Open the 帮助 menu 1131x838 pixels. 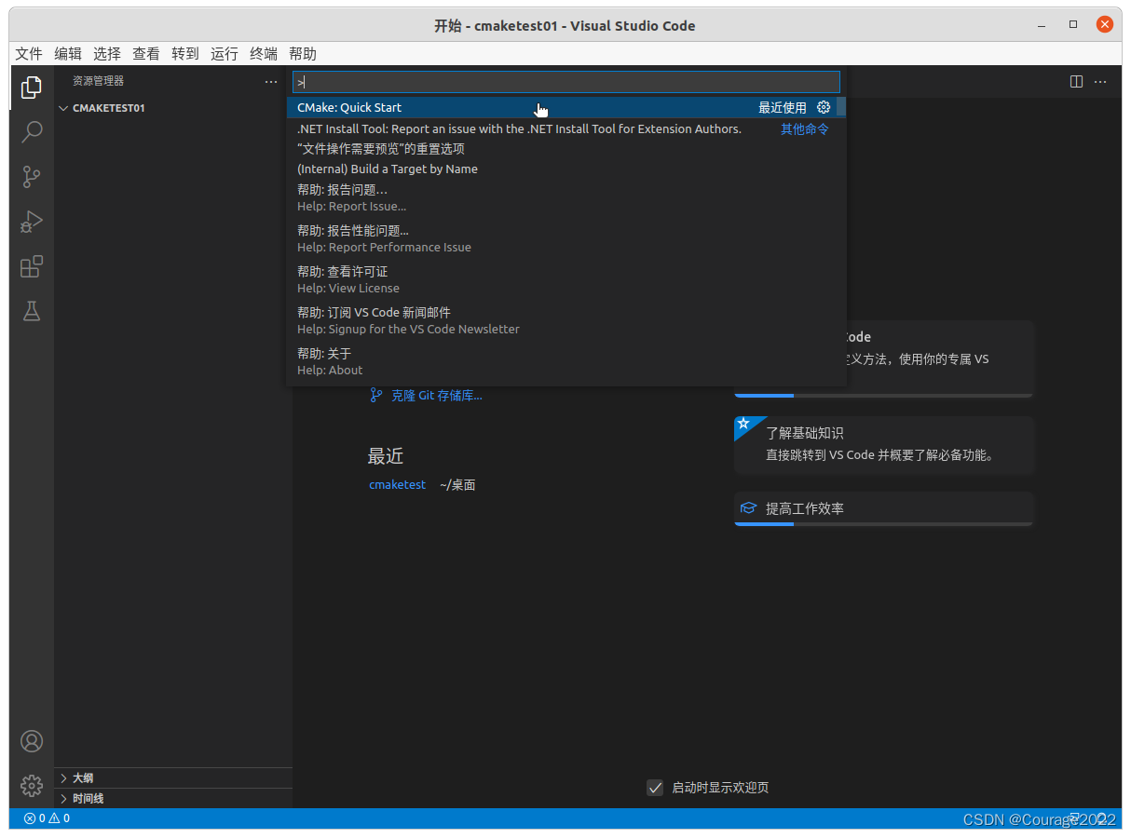(x=303, y=54)
